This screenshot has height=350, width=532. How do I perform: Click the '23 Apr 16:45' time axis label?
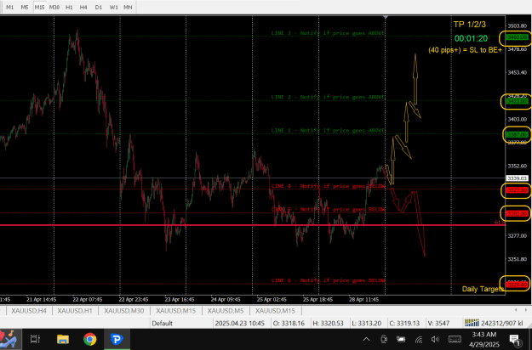180,300
